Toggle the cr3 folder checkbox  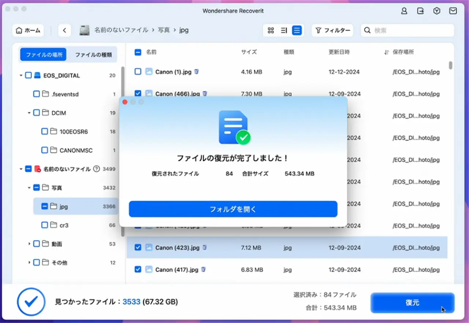[44, 225]
